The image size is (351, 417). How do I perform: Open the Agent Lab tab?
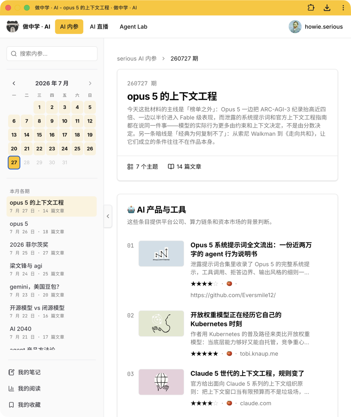(134, 27)
